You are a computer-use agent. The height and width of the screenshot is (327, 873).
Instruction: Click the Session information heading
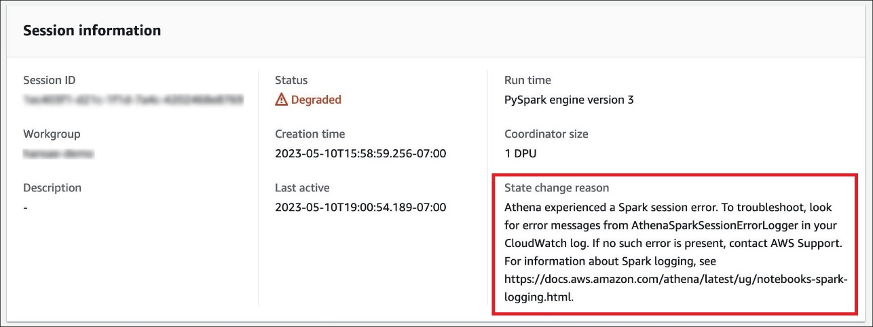92,31
